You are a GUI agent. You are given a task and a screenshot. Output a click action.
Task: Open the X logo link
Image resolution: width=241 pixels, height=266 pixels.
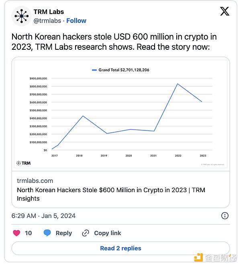(225, 11)
